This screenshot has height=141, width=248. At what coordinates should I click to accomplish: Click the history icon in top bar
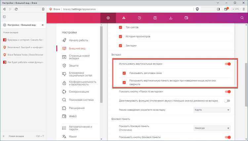coord(139,18)
